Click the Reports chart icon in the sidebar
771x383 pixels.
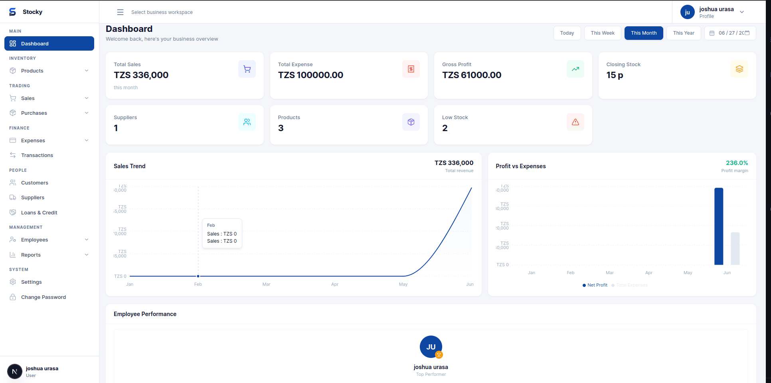(13, 255)
